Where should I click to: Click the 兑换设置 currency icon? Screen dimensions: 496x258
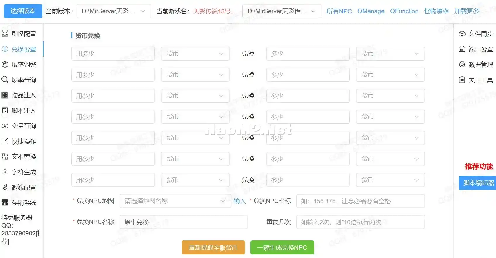point(5,49)
